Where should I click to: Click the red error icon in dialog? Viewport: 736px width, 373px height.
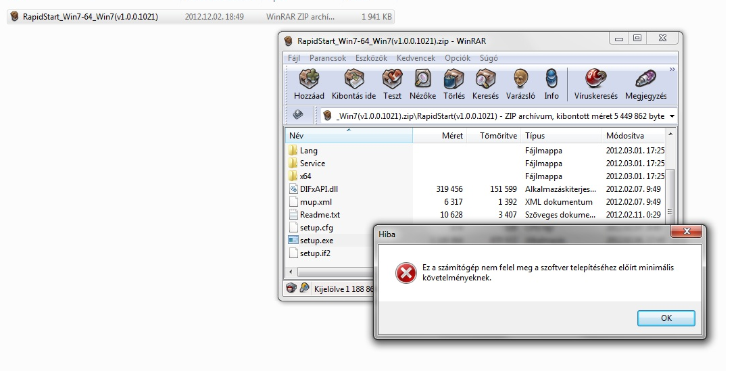406,273
